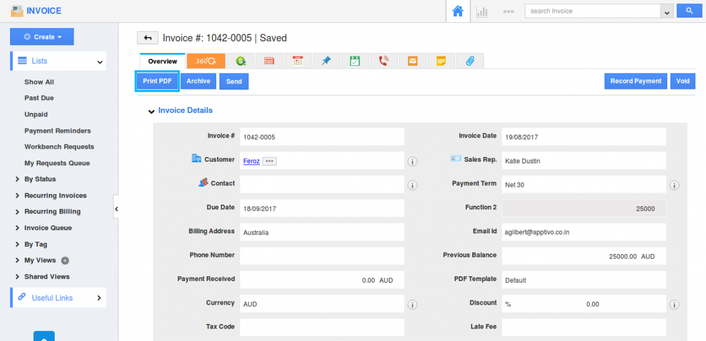Select the Unpaid list
Screen dimensions: 706x341
pyautogui.click(x=36, y=114)
